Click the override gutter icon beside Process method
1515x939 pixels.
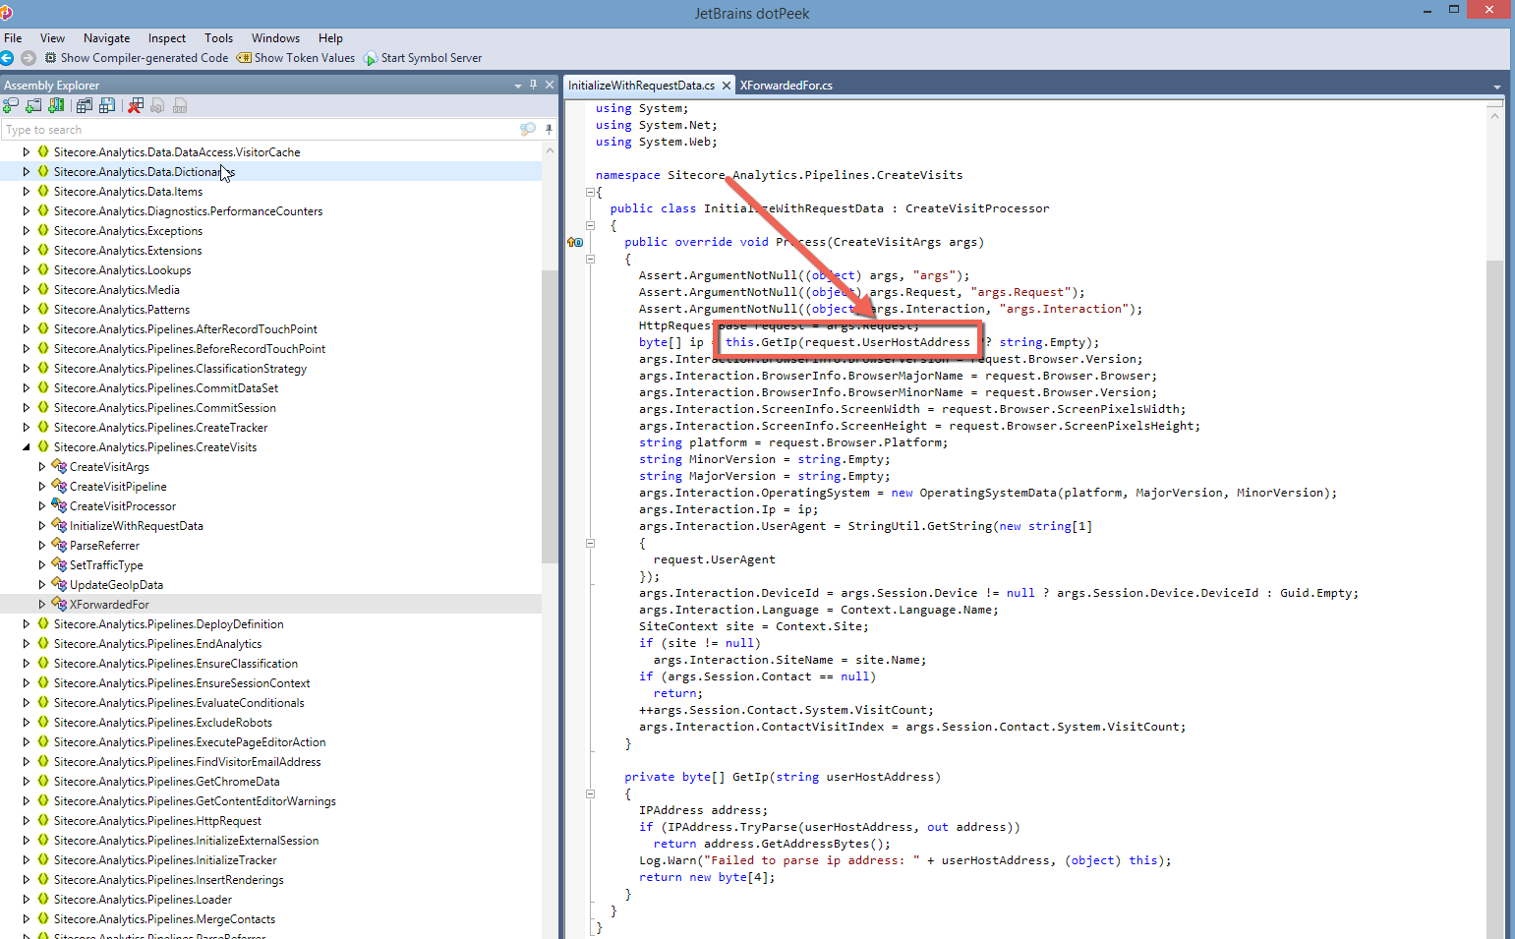click(x=575, y=242)
